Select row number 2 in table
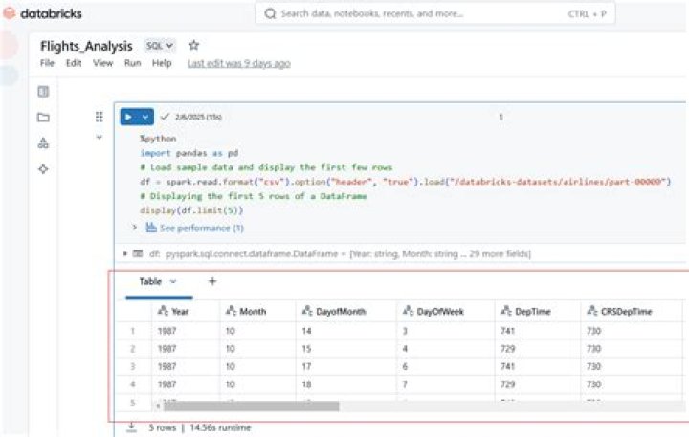The width and height of the screenshot is (689, 437). (x=133, y=349)
